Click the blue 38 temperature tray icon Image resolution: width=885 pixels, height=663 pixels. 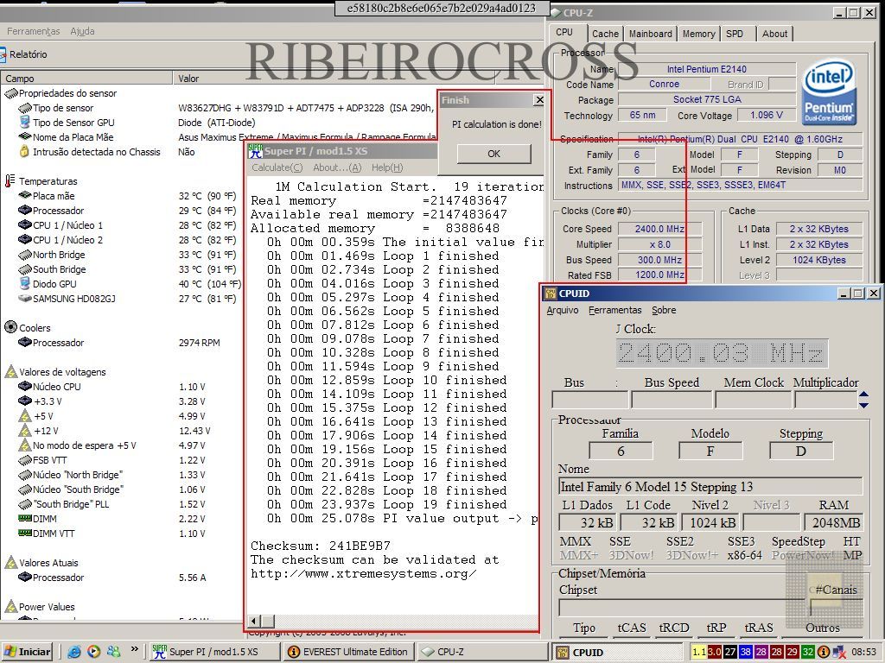[x=746, y=652]
